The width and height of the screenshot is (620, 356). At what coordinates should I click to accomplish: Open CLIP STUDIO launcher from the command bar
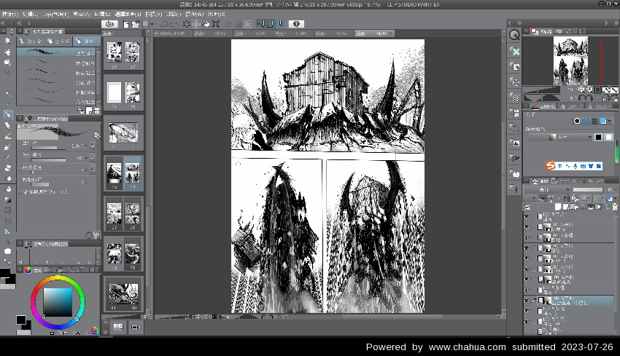(109, 24)
